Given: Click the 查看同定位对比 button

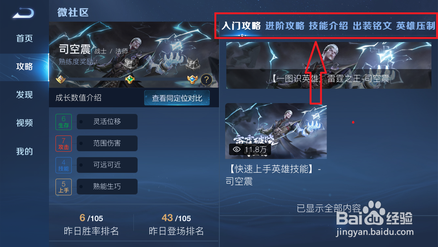Looking at the screenshot, I should point(177,98).
